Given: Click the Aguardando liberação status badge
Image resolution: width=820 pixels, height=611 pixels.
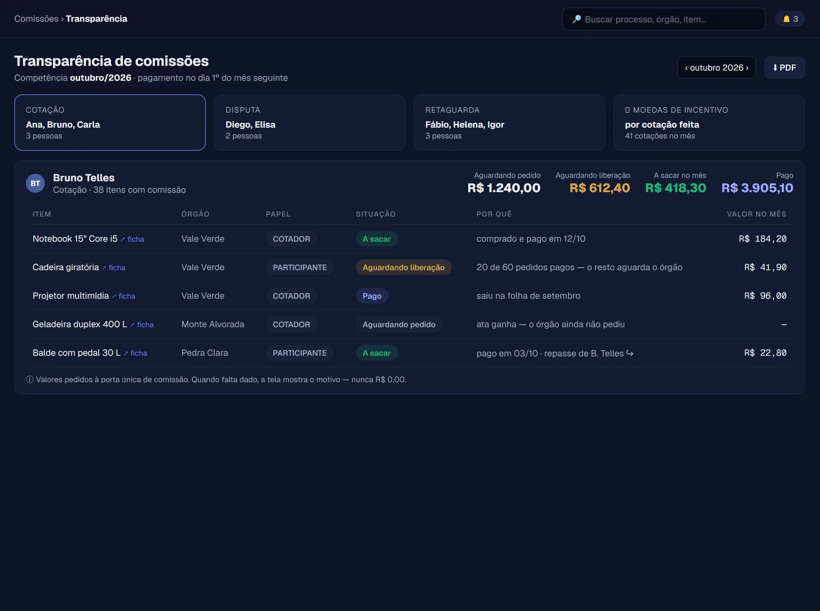Looking at the screenshot, I should pos(403,267).
